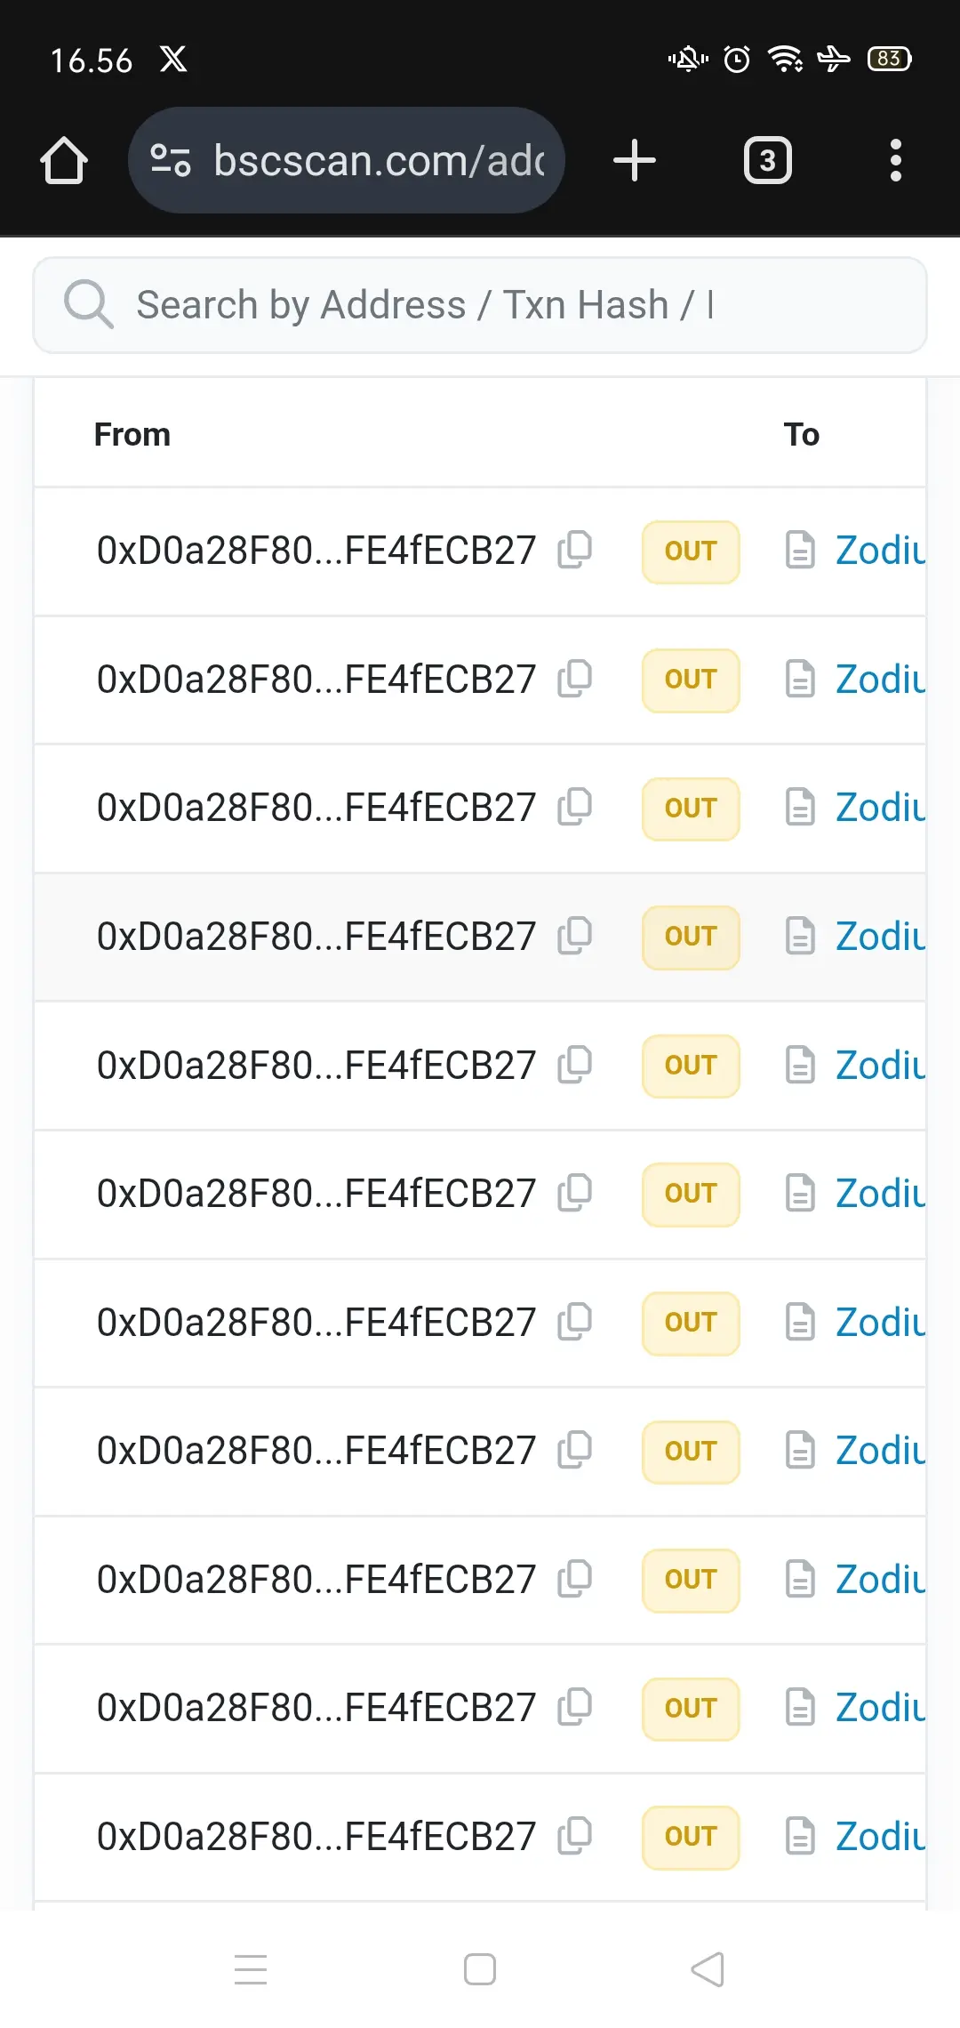Tap the bscscan.com URL address bar
The height and width of the screenshot is (2028, 960).
click(347, 161)
